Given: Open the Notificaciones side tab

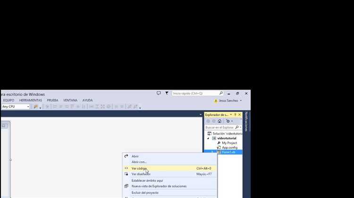Looking at the screenshot, I should tap(246, 121).
